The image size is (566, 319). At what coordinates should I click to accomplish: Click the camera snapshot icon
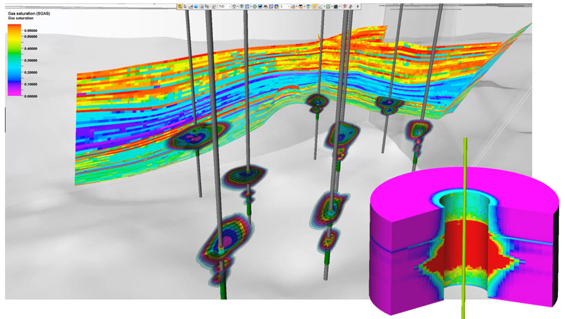coord(335,6)
